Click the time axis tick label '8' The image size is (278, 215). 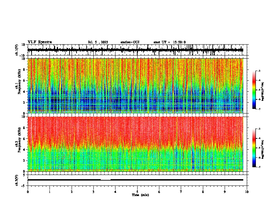203,192
